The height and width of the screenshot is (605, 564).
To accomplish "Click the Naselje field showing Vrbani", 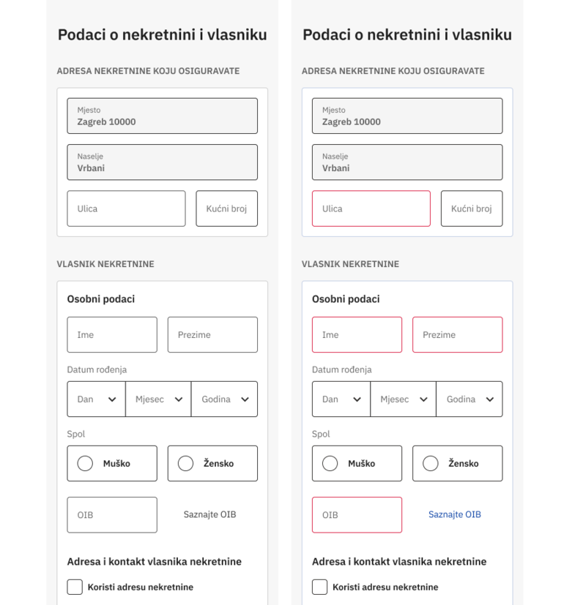I will (162, 162).
